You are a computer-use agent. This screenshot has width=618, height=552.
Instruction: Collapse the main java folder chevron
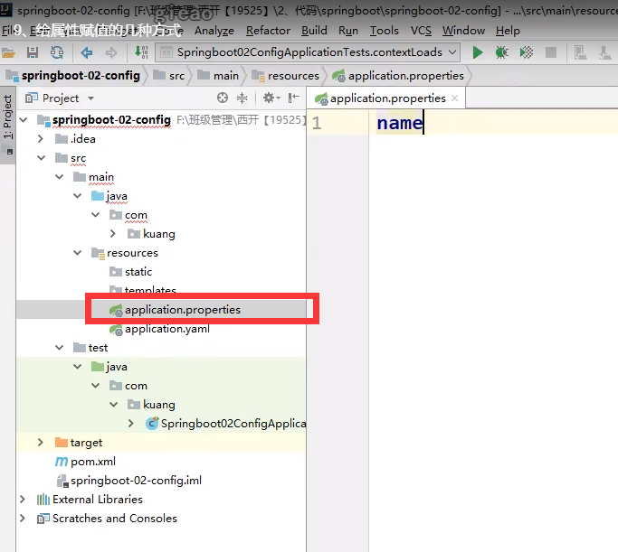pos(77,195)
